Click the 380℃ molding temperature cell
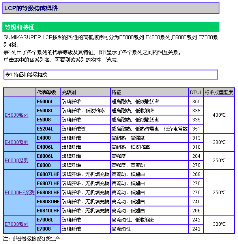Screen dimensions: 238x244 219,142
